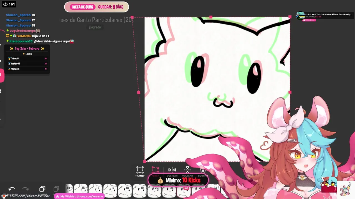This screenshot has height=199, width=355.
Task: Click the Mínimo: 10 Kicks banner
Action: click(178, 180)
